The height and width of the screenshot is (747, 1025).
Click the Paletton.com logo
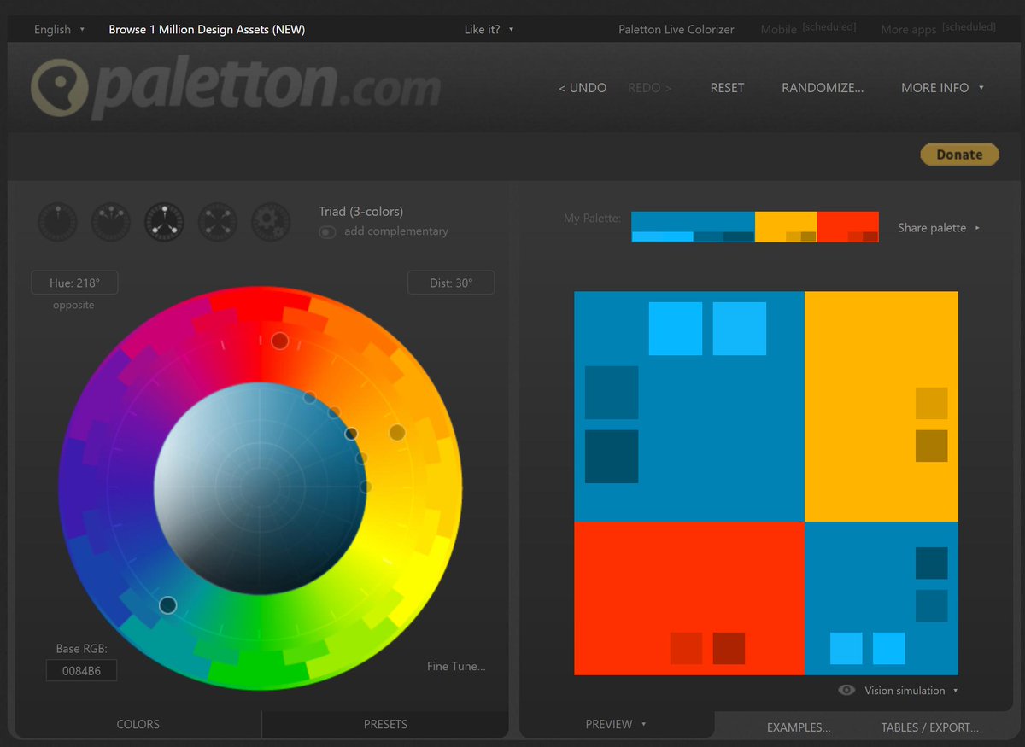tap(236, 88)
